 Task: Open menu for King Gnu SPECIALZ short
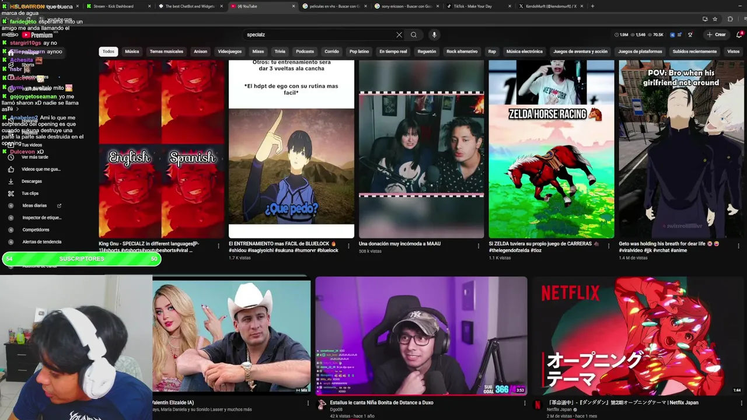point(219,246)
